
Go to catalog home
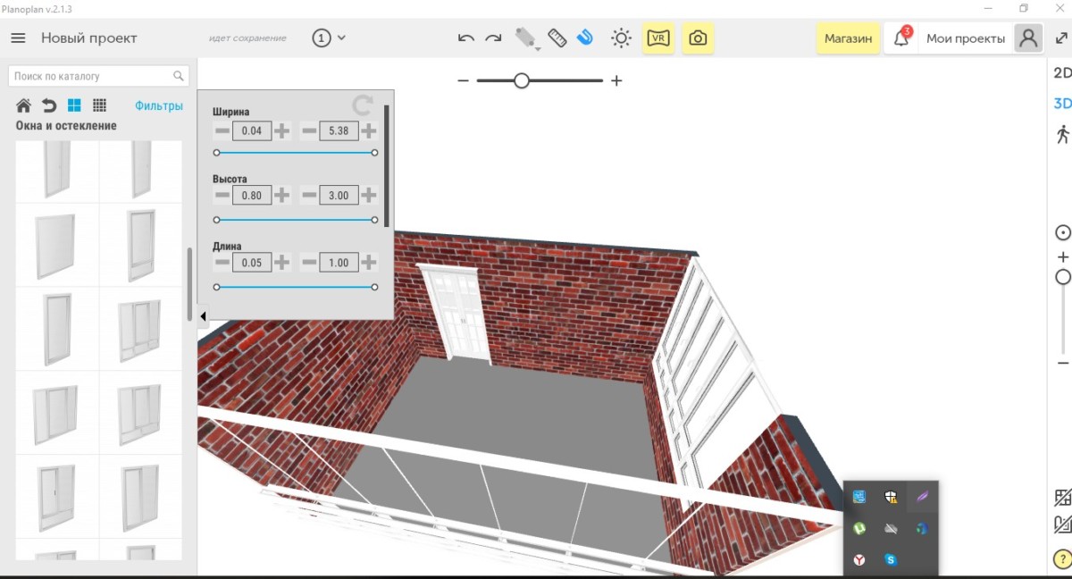tap(24, 105)
